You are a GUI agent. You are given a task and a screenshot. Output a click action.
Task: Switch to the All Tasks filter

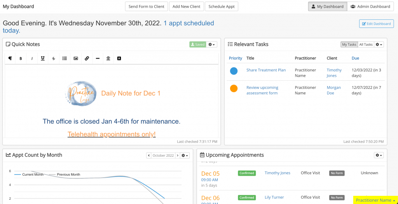coord(366,44)
